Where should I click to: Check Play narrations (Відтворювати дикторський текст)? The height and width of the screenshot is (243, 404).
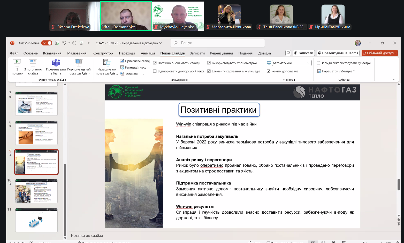point(155,71)
